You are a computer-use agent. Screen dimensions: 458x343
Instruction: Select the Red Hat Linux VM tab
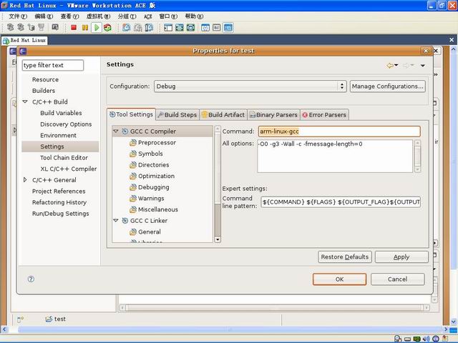(x=24, y=40)
